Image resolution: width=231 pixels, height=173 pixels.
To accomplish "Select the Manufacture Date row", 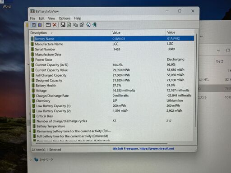I will tap(112, 55).
